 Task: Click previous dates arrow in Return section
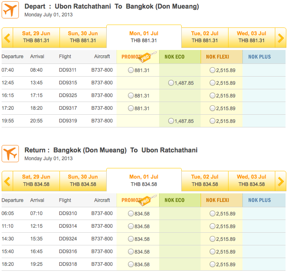coord(7,181)
